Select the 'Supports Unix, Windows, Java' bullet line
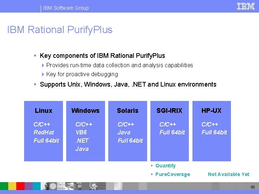259x194 pixels. coord(128,84)
